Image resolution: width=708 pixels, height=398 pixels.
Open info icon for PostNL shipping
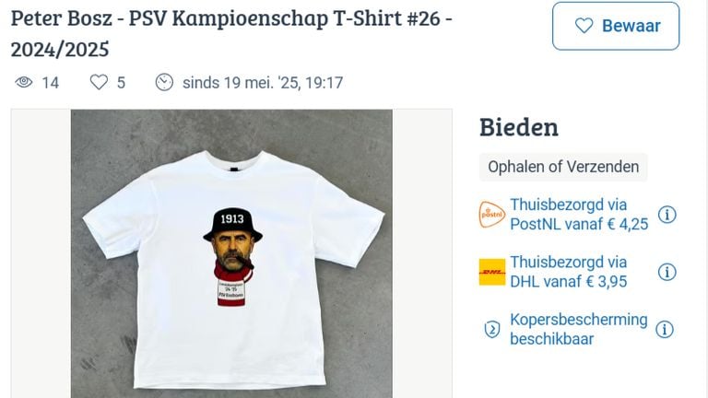tap(667, 215)
